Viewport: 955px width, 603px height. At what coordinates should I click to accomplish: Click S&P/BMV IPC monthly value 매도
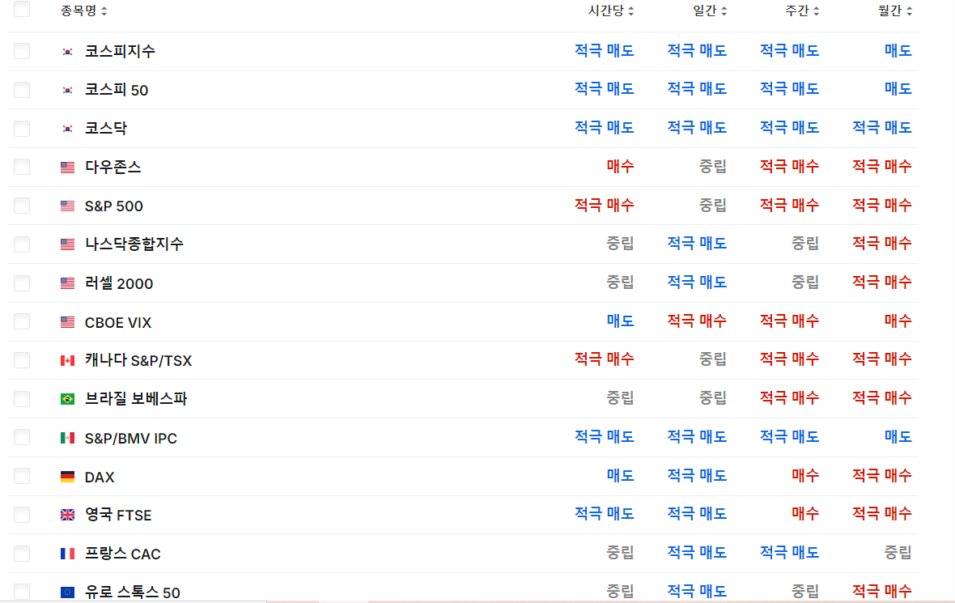(898, 437)
